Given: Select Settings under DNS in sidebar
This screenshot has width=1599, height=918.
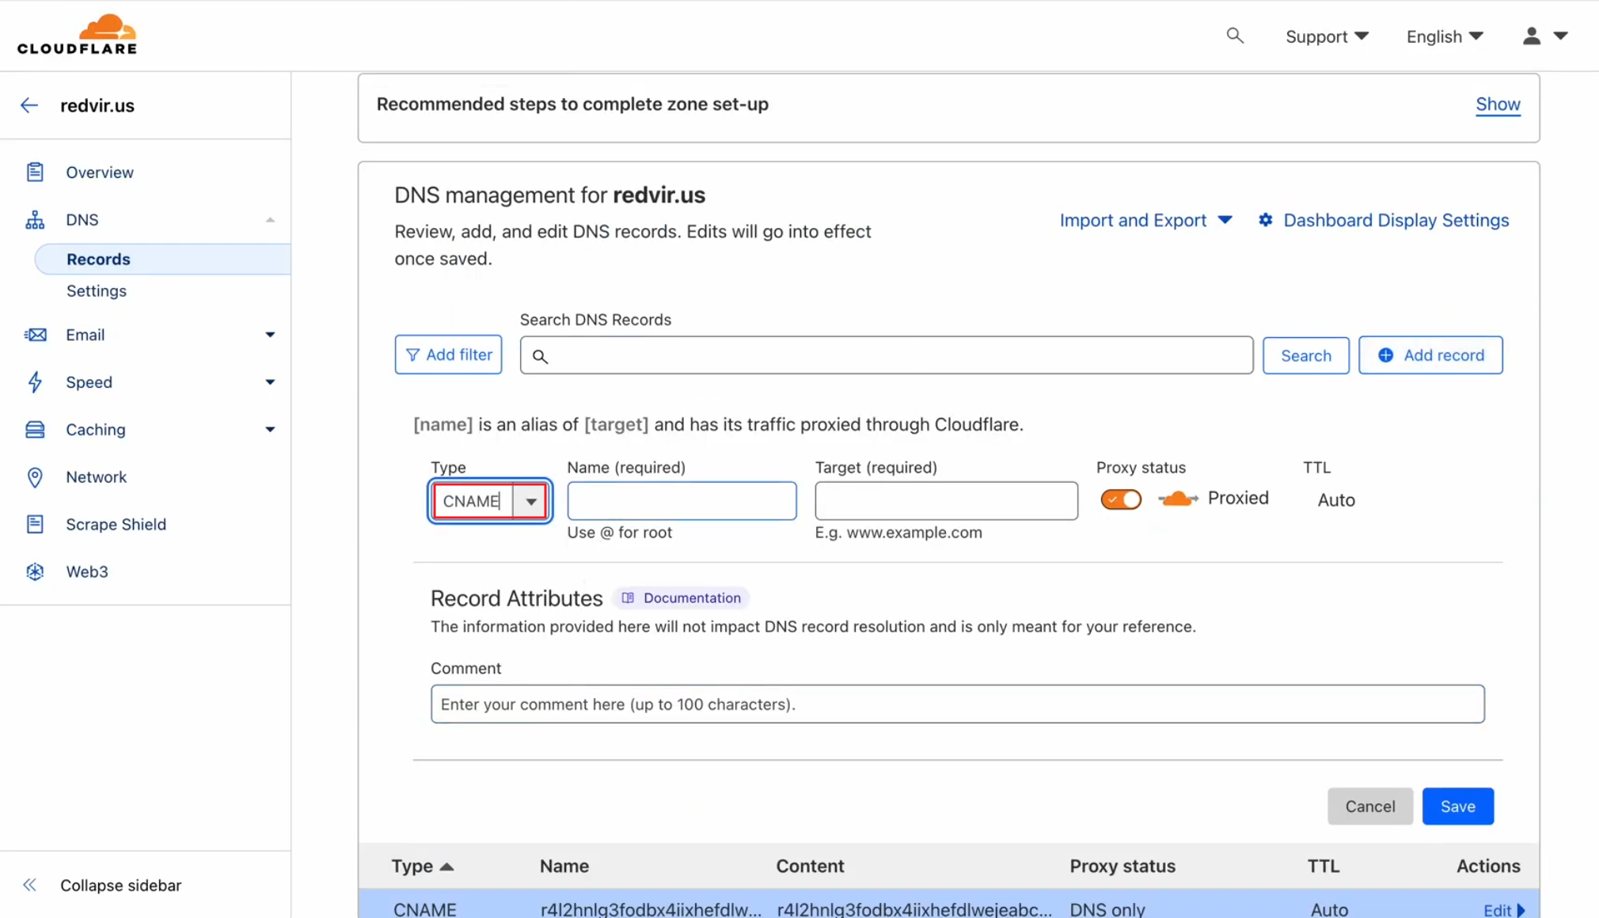Looking at the screenshot, I should click(97, 290).
